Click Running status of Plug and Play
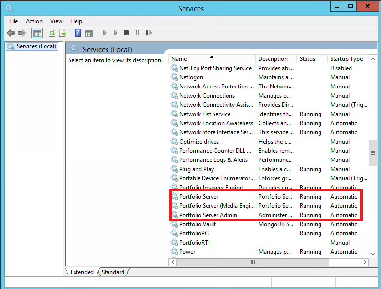 [310, 169]
